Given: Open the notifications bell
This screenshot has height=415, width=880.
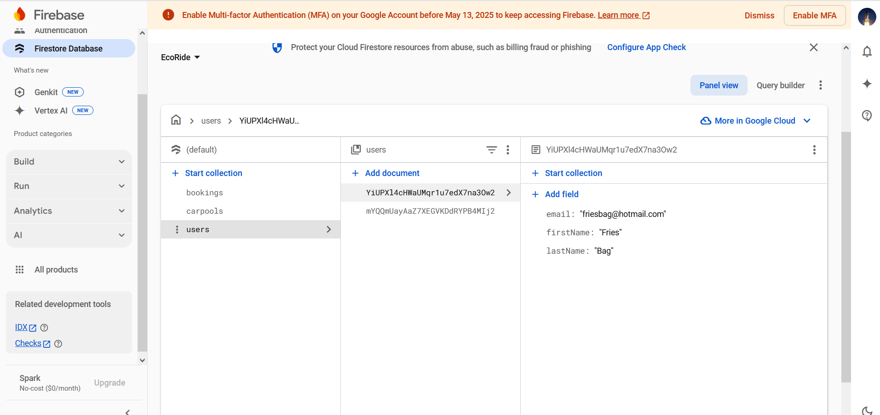Looking at the screenshot, I should point(867,51).
